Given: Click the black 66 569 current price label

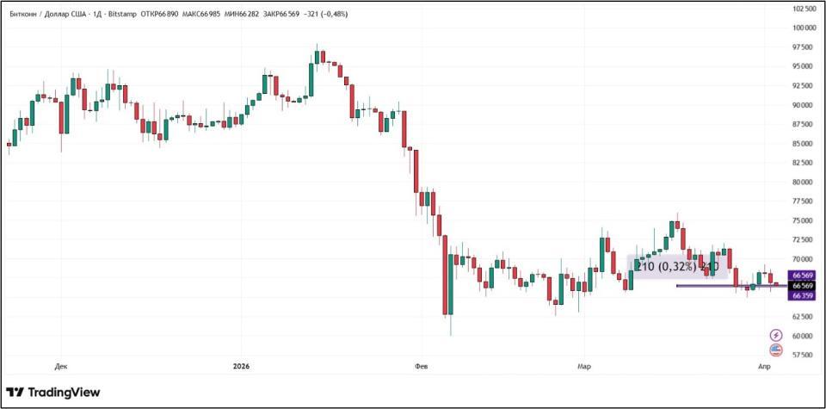Looking at the screenshot, I should click(802, 285).
